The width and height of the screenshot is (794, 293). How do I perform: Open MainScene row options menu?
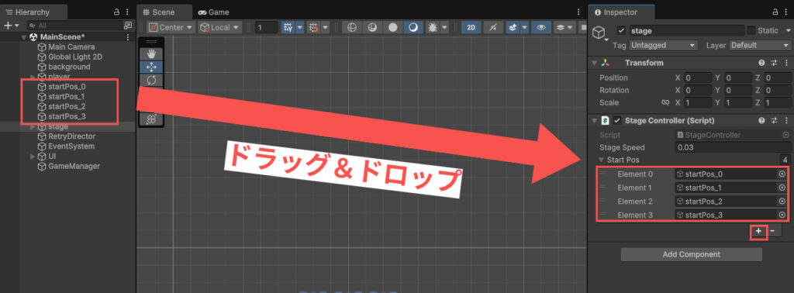click(x=128, y=37)
